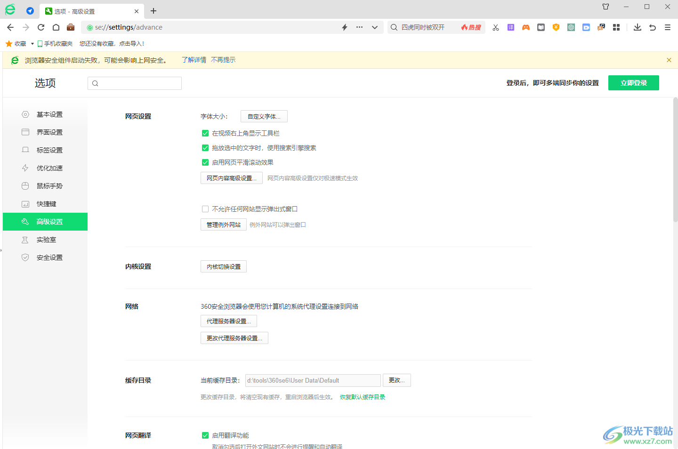
Task: Click the green 立即登录 button
Action: 634,83
